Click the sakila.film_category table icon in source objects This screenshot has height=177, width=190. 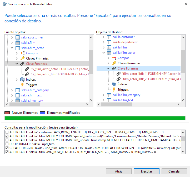tap(18, 90)
